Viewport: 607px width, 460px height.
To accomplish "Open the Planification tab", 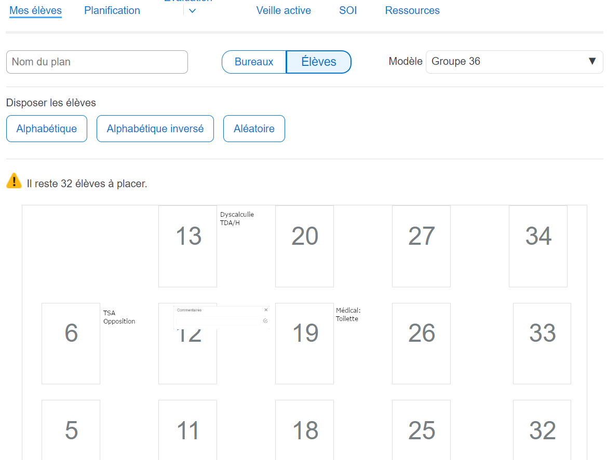I will [112, 10].
